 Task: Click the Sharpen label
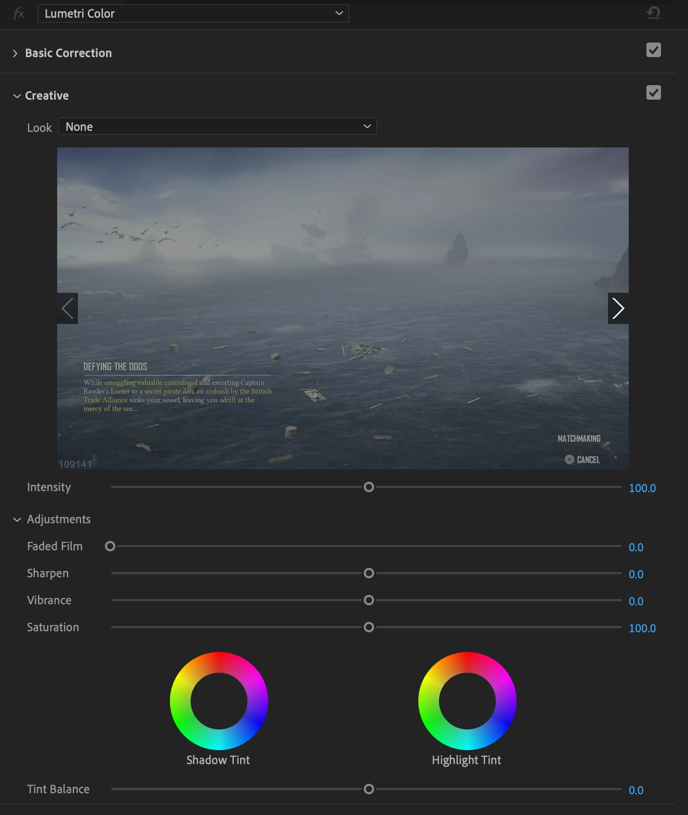[48, 574]
